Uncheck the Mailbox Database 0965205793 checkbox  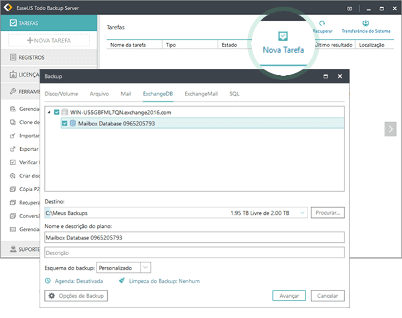(x=64, y=123)
